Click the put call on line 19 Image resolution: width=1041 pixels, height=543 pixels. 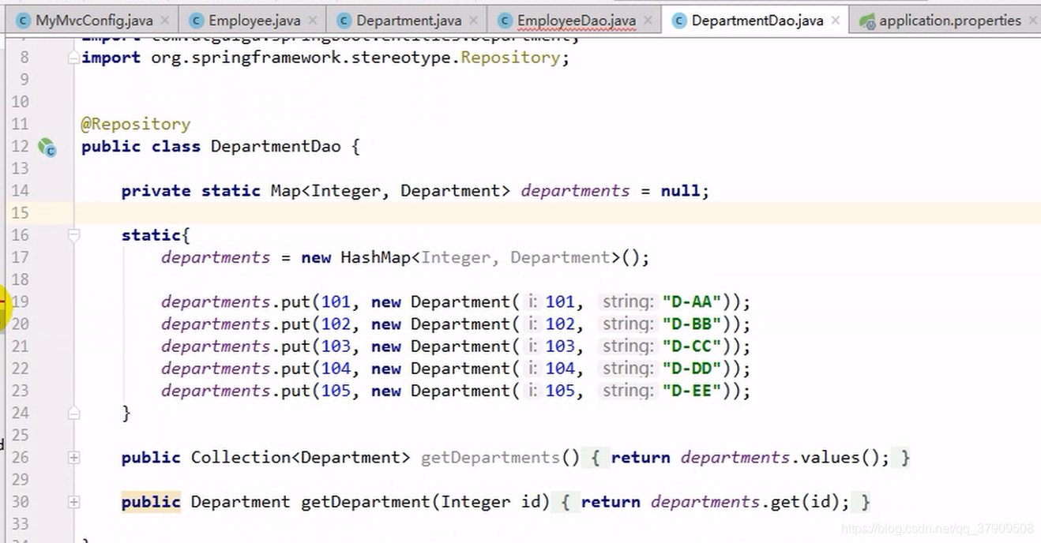tap(295, 301)
